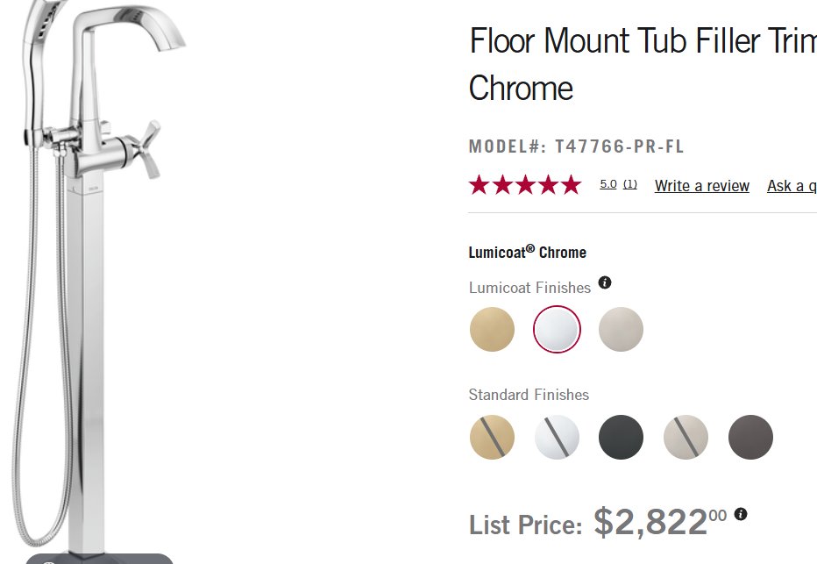The height and width of the screenshot is (564, 817).
Task: Click the info icon beside Lumicoat Finishes
Action: [x=605, y=282]
